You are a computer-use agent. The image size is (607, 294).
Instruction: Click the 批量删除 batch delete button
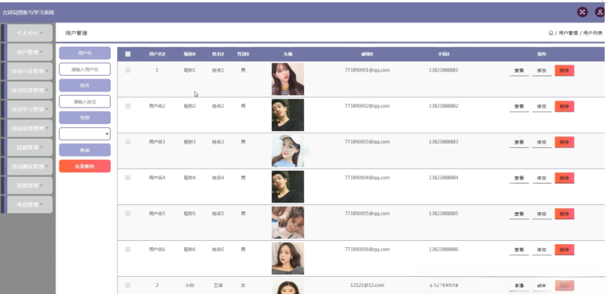pos(85,166)
